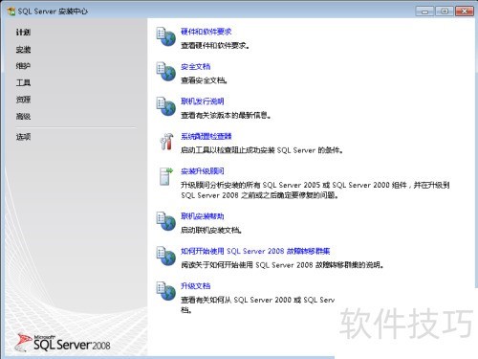478x359 pixels.
Task: Click description 启动联机安装文档
Action: point(211,230)
